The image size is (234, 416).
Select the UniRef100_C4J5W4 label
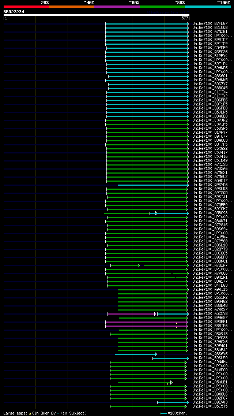pyautogui.click(x=210, y=237)
